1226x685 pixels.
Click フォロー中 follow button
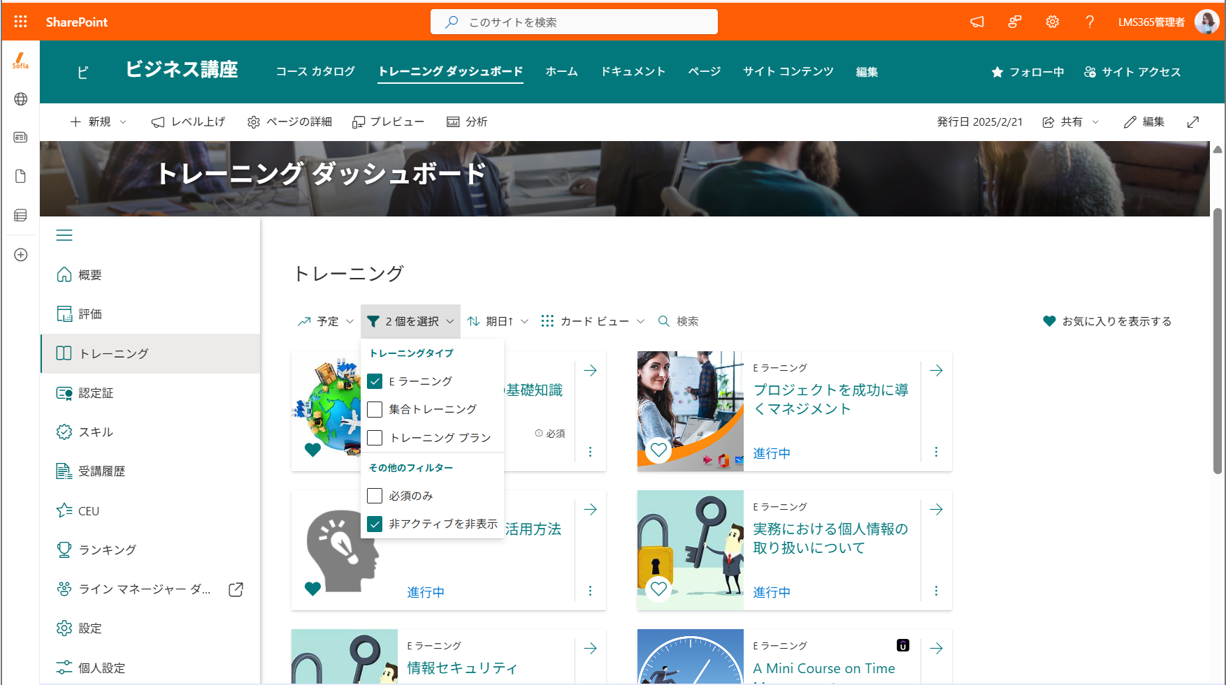click(1027, 72)
